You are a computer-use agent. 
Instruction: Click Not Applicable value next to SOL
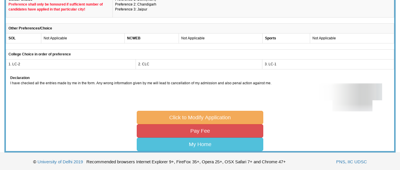point(55,38)
